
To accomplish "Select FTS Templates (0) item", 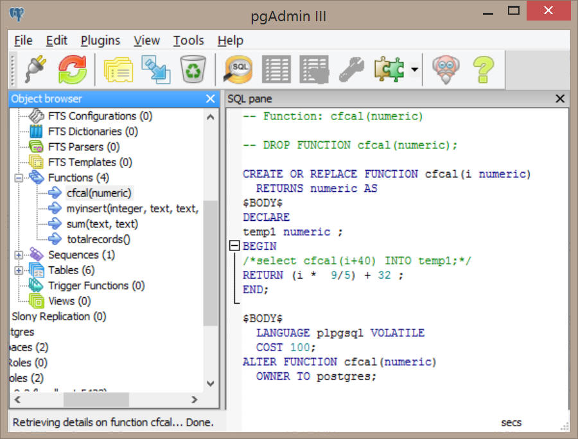I will (x=90, y=162).
